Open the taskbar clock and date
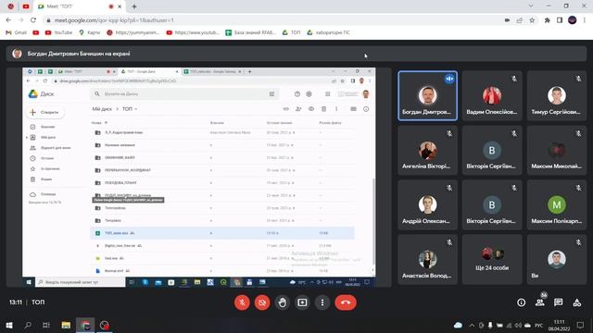This screenshot has height=333, width=593. 559,325
